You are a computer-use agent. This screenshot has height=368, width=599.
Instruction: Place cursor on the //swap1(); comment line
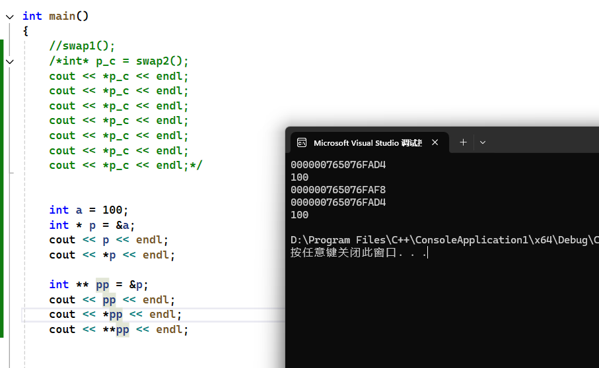tap(82, 46)
